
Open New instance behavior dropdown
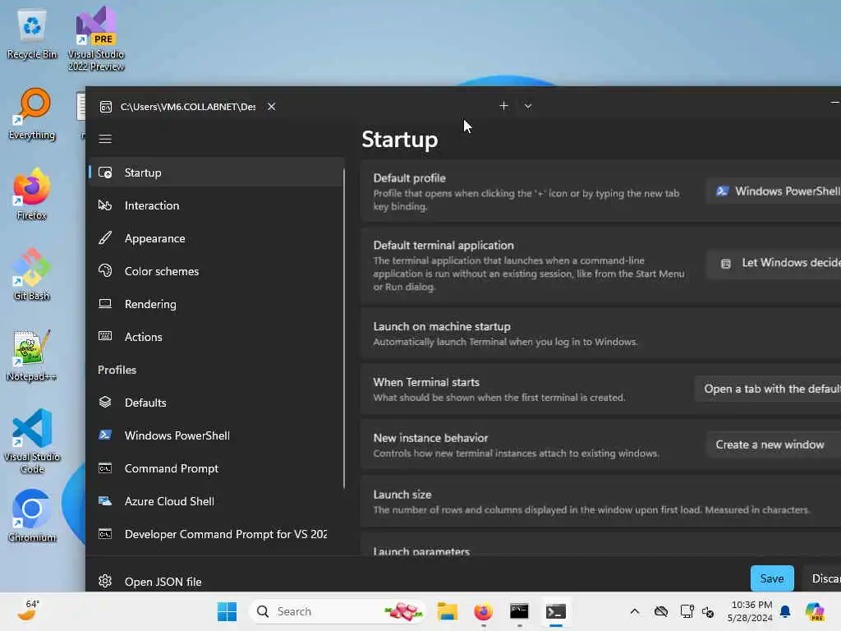(x=774, y=444)
